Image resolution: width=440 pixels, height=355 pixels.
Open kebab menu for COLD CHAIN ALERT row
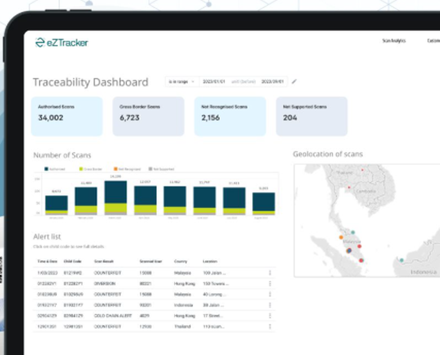pyautogui.click(x=270, y=316)
